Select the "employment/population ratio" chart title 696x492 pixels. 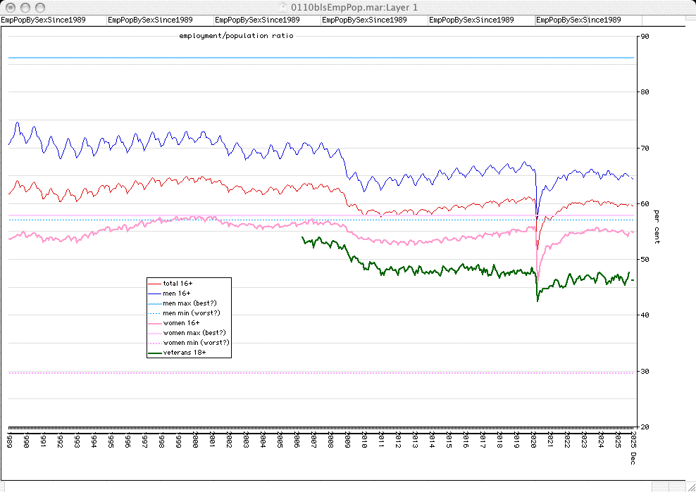pos(236,34)
